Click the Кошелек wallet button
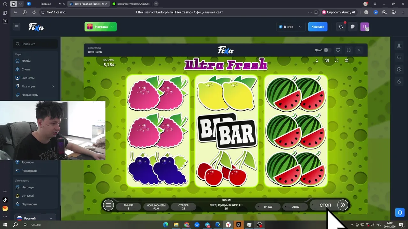This screenshot has height=229, width=408. pos(317,27)
